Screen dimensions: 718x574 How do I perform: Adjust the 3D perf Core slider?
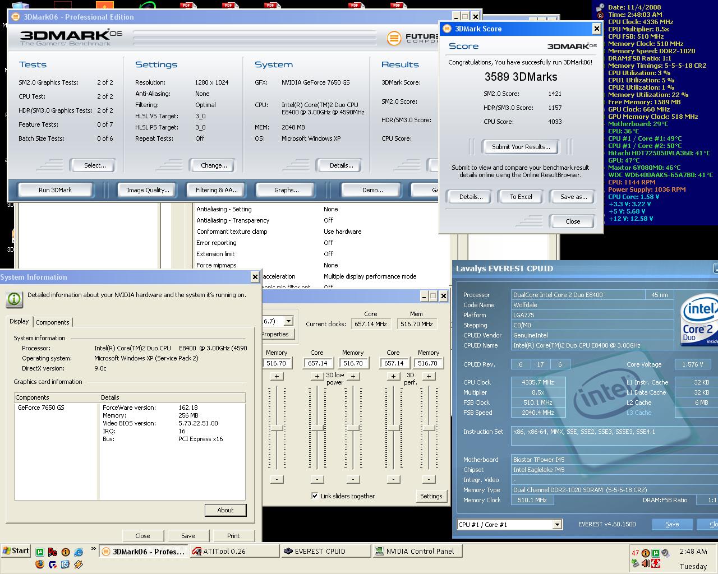point(393,428)
